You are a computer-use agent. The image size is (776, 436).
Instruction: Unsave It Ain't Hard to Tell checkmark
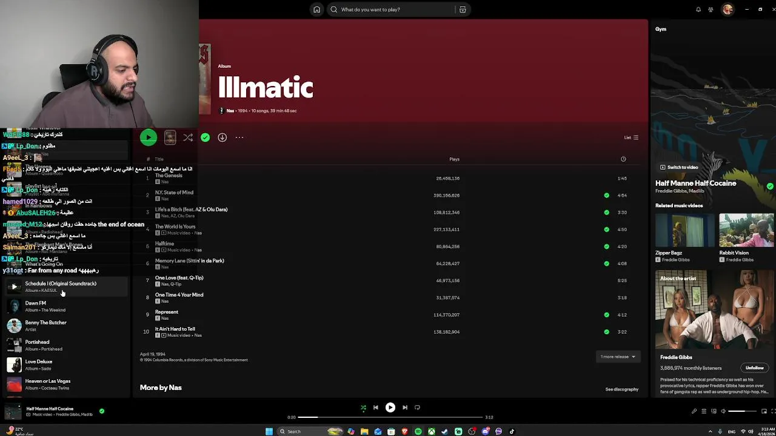(x=606, y=332)
